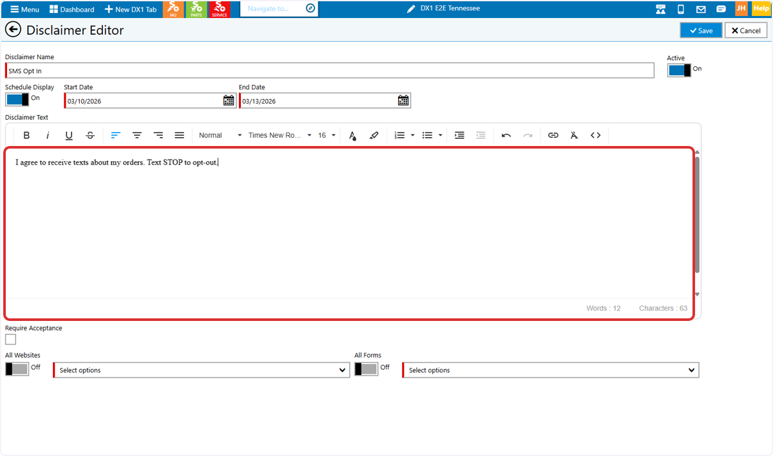
Task: Toggle italic formatting in the editor toolbar
Action: click(x=48, y=135)
